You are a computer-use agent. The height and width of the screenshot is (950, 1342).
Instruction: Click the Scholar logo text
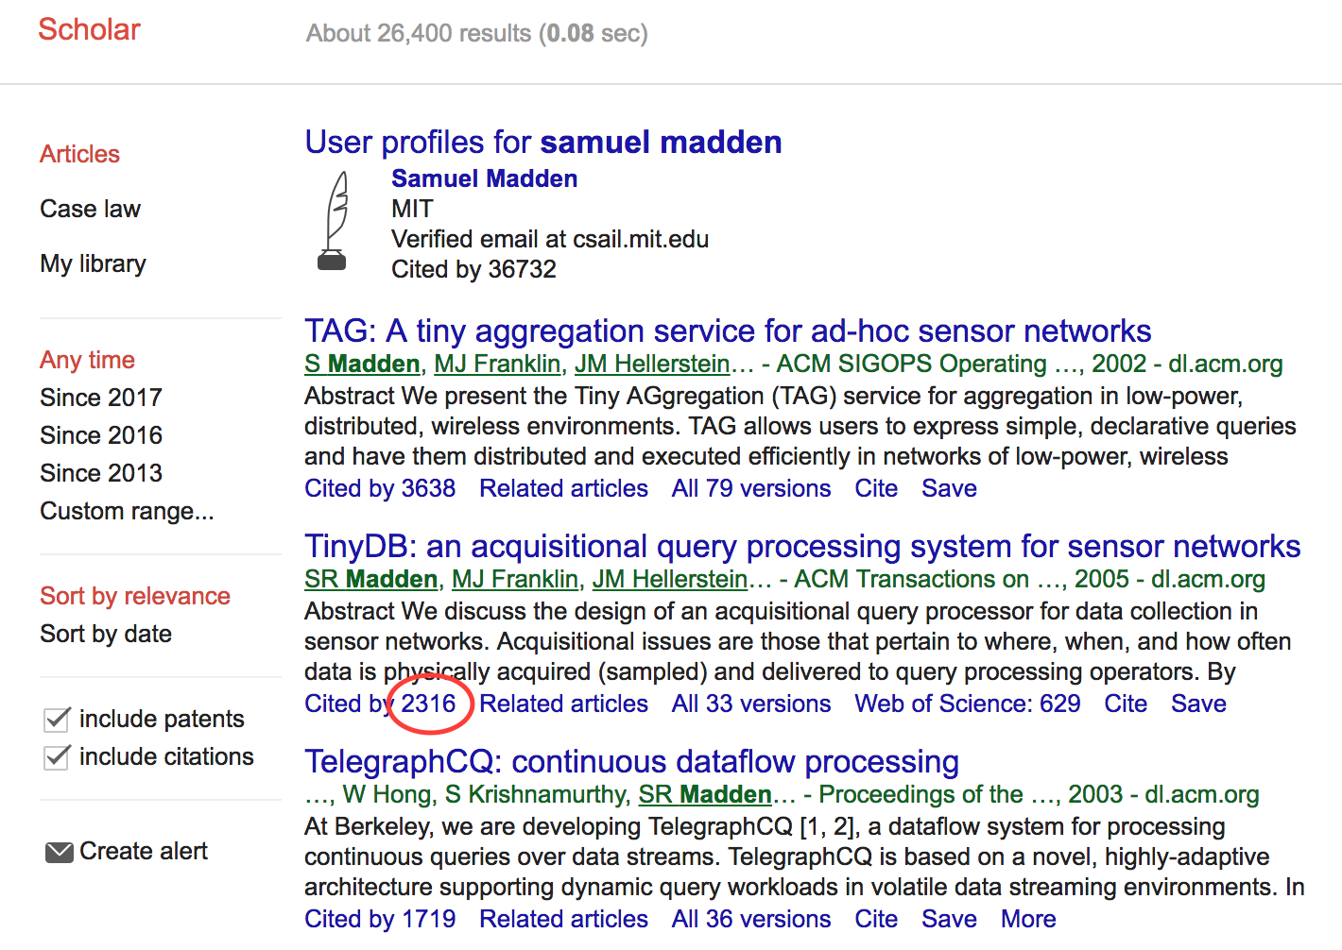point(89,30)
